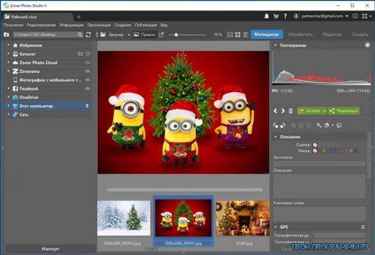Refresh the folder with circular arrows icon

[x=89, y=35]
